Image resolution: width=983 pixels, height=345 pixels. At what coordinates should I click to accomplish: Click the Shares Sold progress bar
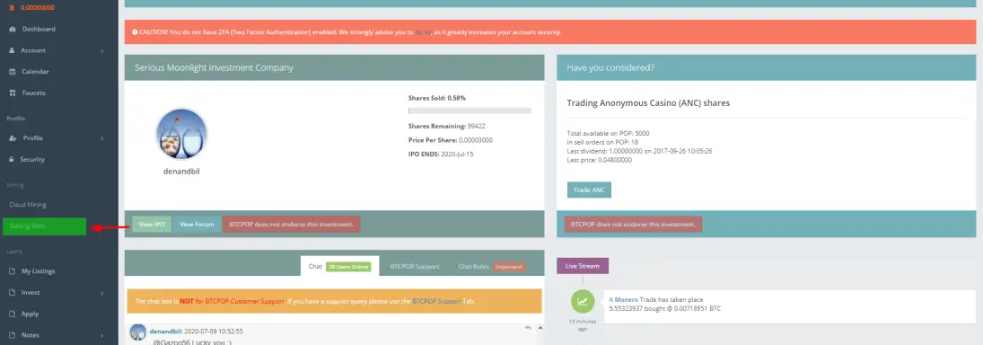pos(470,111)
